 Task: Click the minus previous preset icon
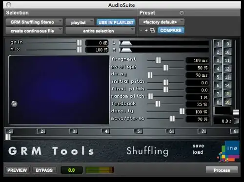coord(141,31)
